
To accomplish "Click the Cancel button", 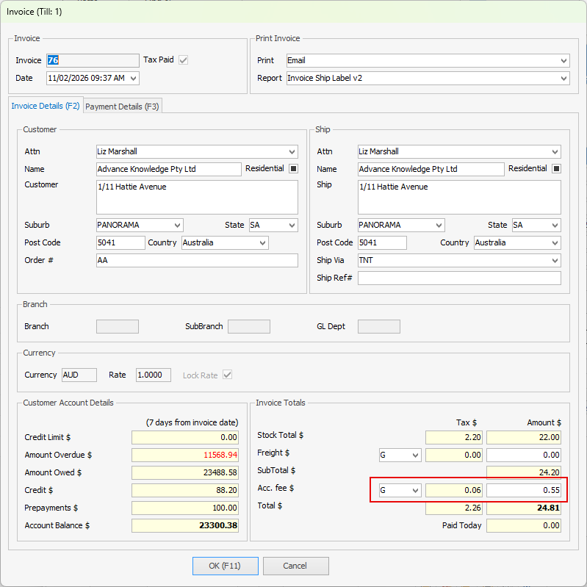I will (x=296, y=566).
